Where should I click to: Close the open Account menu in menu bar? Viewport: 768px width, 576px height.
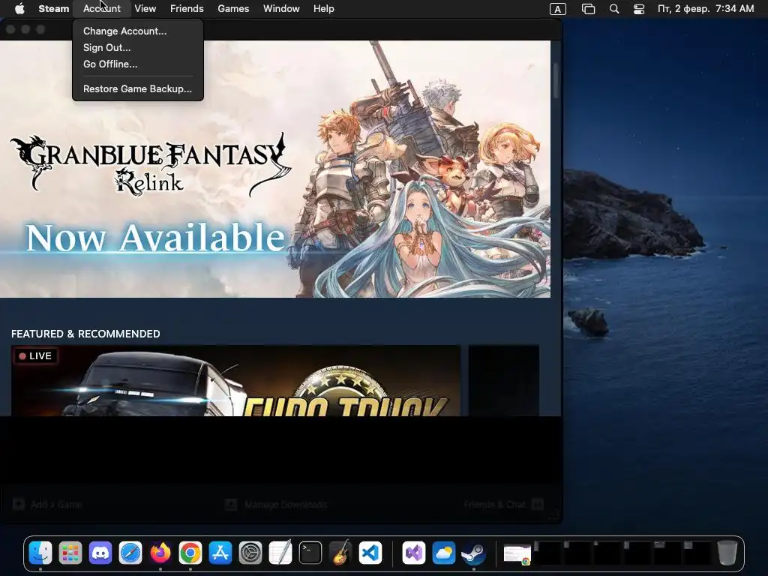pyautogui.click(x=102, y=9)
